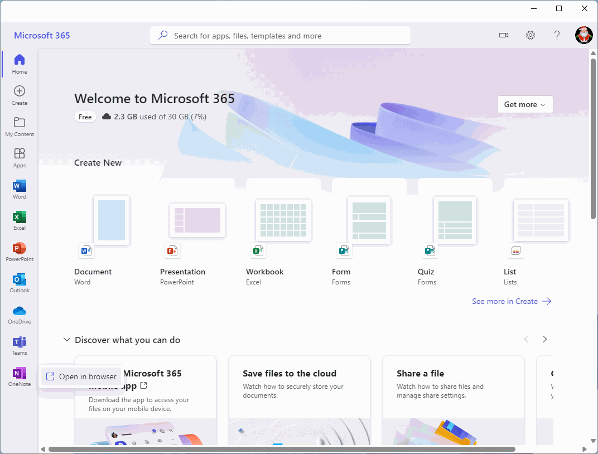Viewport: 598px width, 454px height.
Task: Click the search magnifier icon
Action: tap(163, 35)
